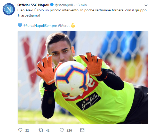This screenshot has height=137, width=151.
Task: Open the 13 min timestamp link
Action: coord(81,5)
